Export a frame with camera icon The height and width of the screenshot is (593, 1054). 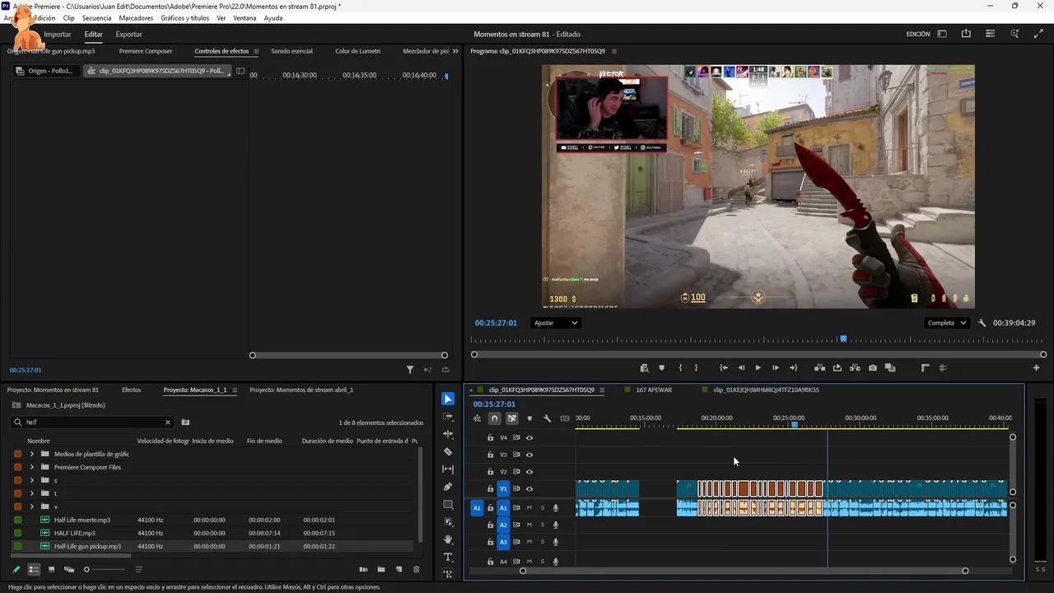pyautogui.click(x=873, y=368)
